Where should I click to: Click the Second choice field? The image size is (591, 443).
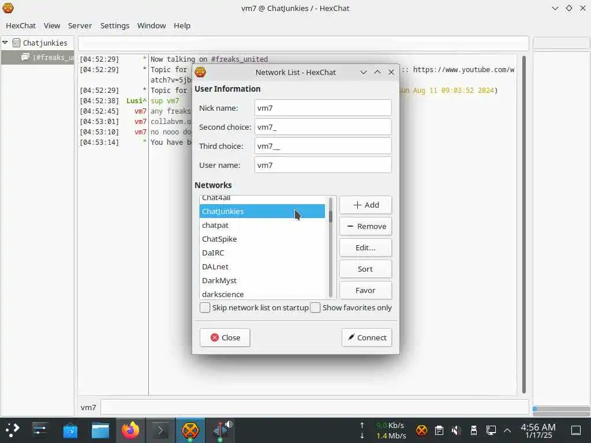(x=323, y=127)
